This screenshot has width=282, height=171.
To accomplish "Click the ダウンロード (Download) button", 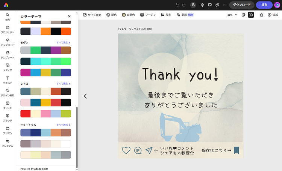I will [241, 5].
